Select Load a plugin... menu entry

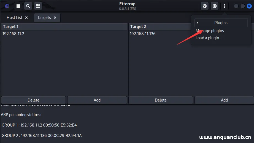209,38
